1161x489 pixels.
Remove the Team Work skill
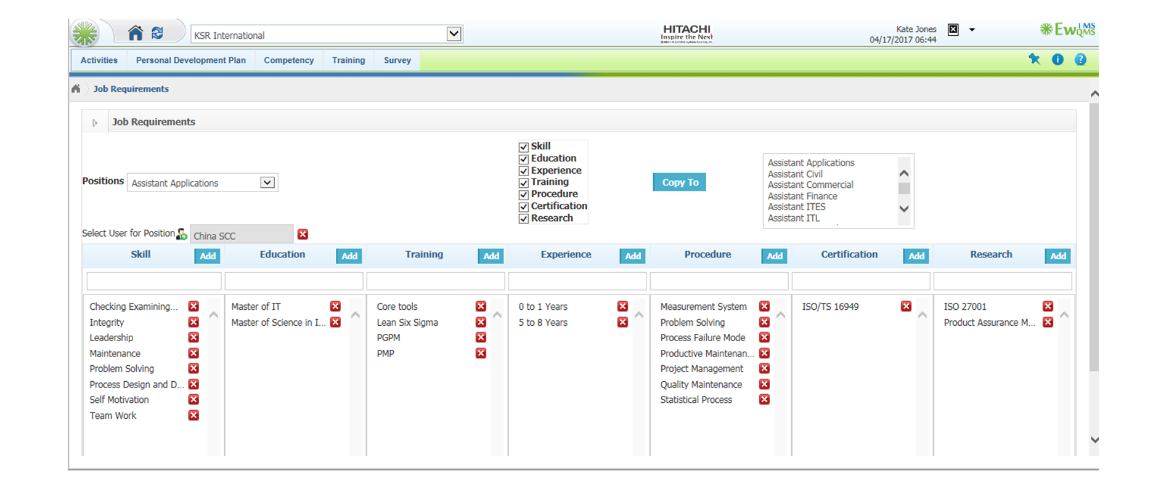(193, 415)
